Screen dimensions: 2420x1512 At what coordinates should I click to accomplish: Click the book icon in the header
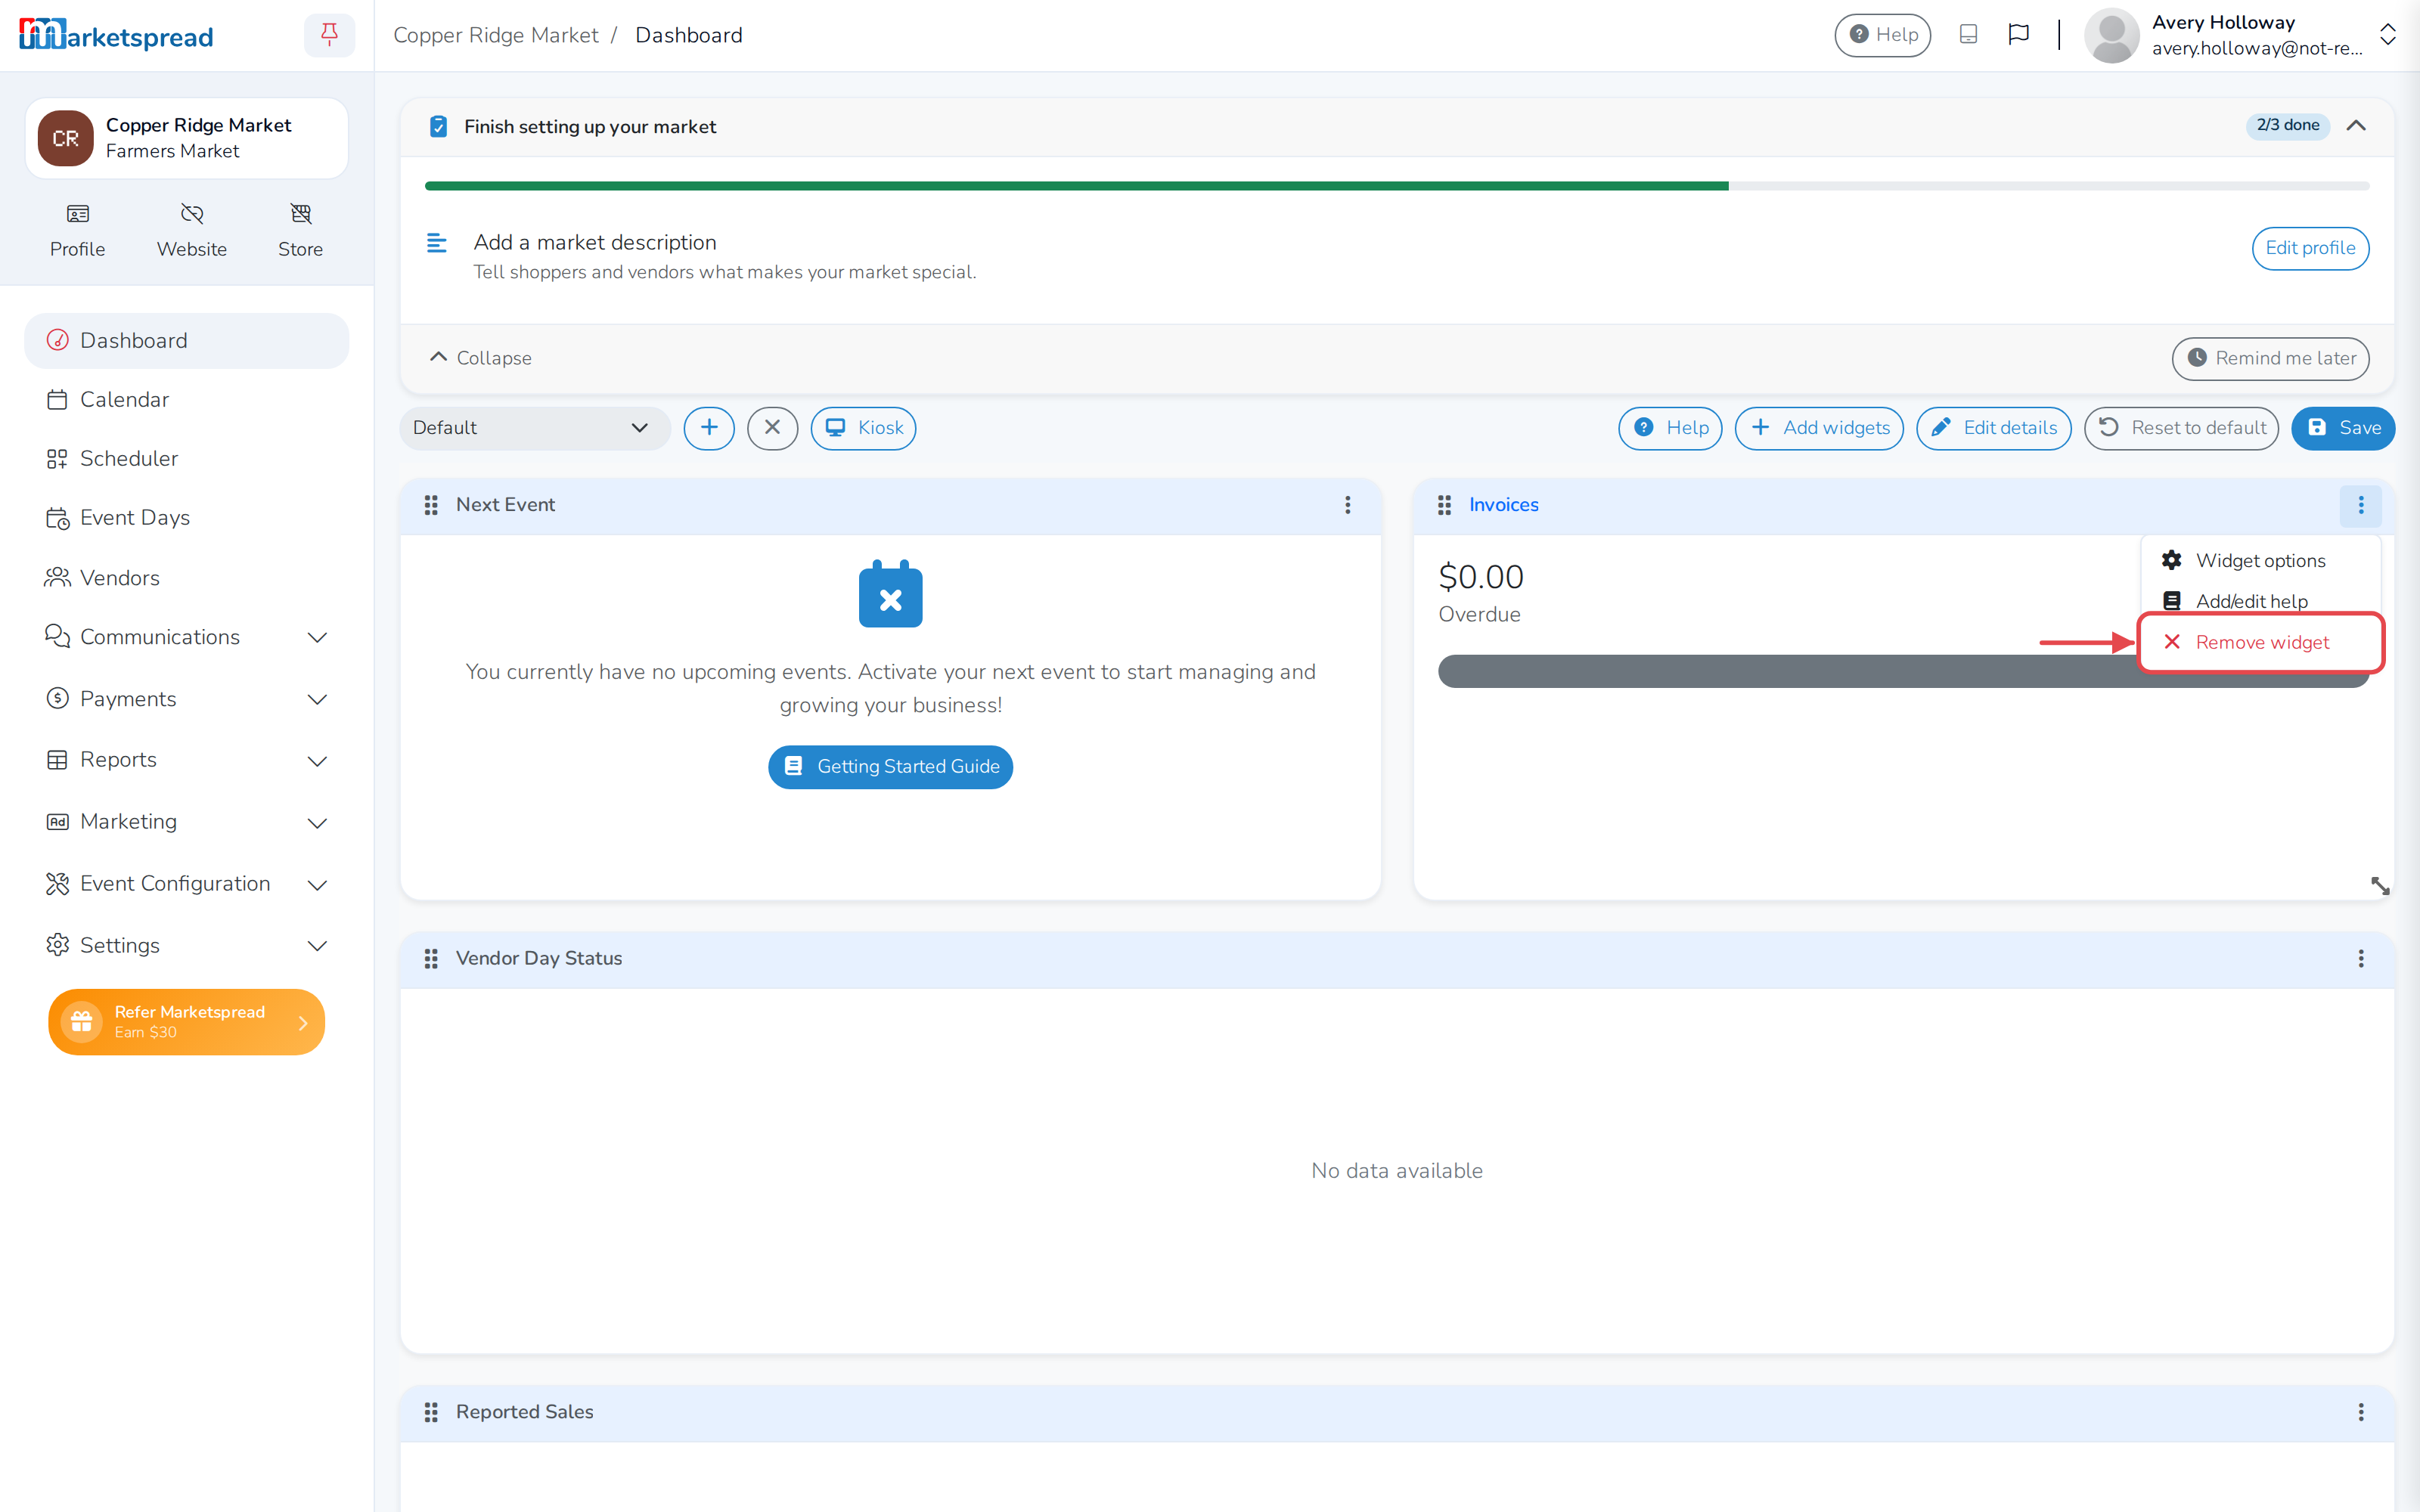tap(1968, 35)
